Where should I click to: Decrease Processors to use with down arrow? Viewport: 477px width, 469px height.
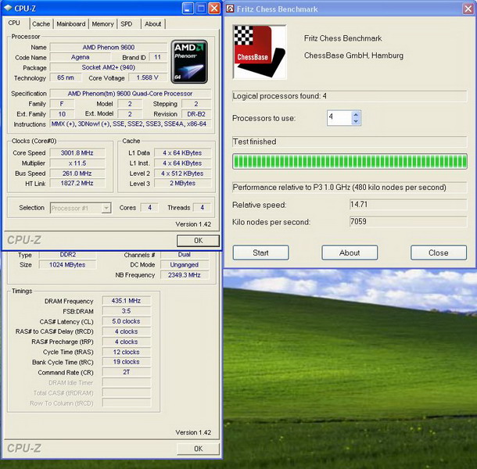[356, 121]
